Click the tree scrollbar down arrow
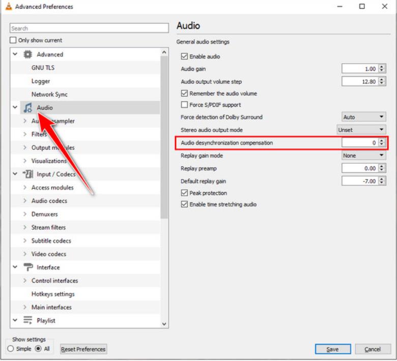The image size is (397, 361). coord(164,324)
